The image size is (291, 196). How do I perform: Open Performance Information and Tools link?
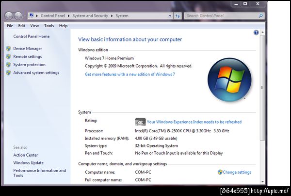(x=40, y=173)
